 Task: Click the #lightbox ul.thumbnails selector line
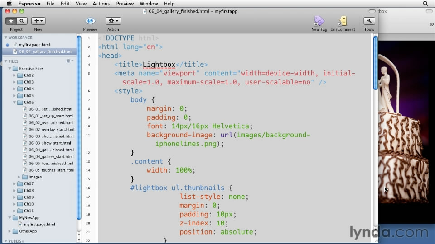pos(181,188)
